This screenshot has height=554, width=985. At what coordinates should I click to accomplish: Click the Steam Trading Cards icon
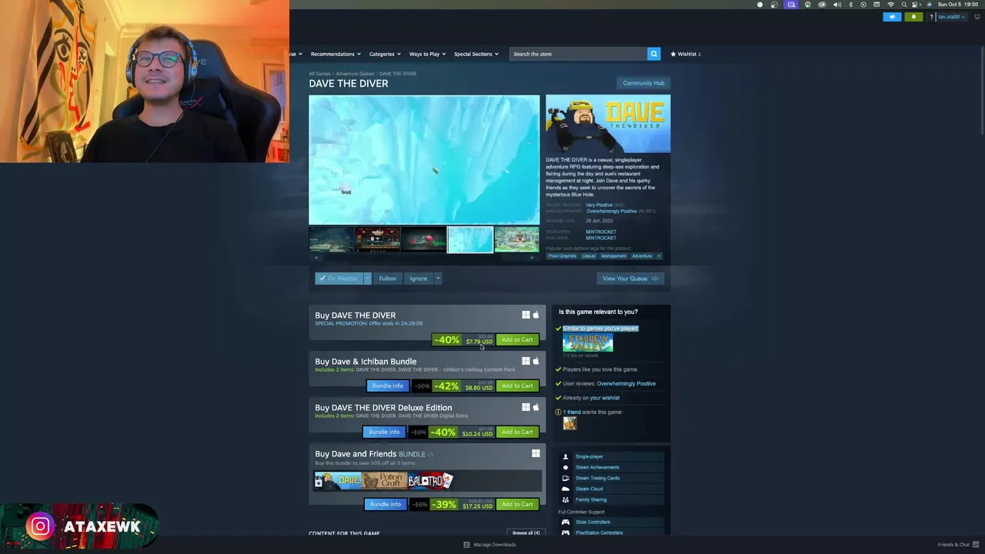coord(566,478)
